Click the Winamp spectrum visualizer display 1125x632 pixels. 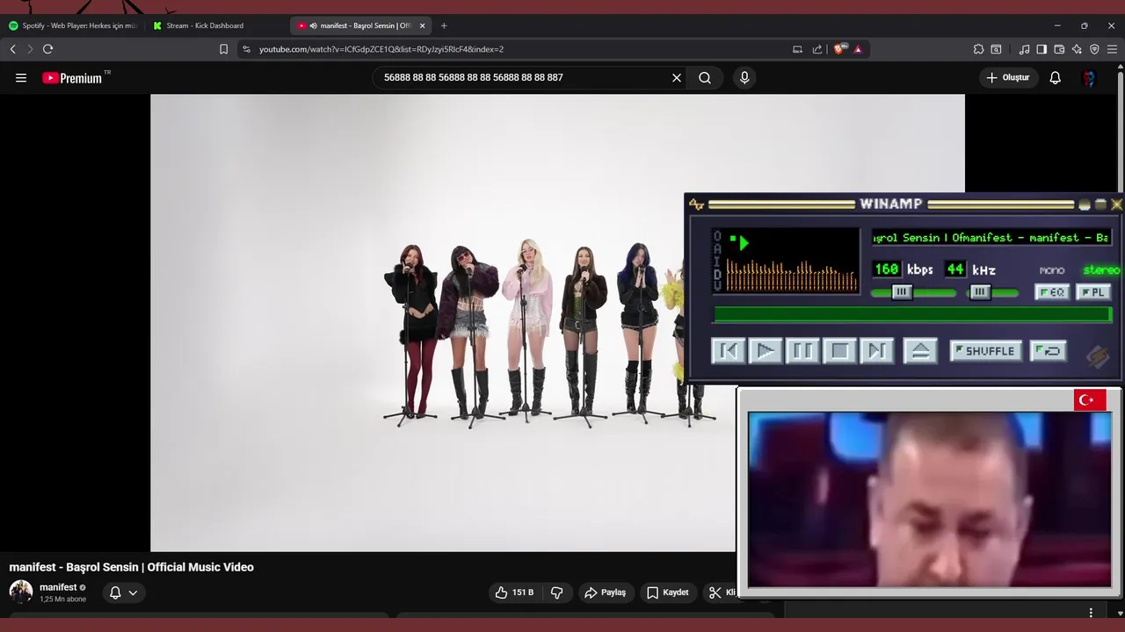[x=791, y=276]
